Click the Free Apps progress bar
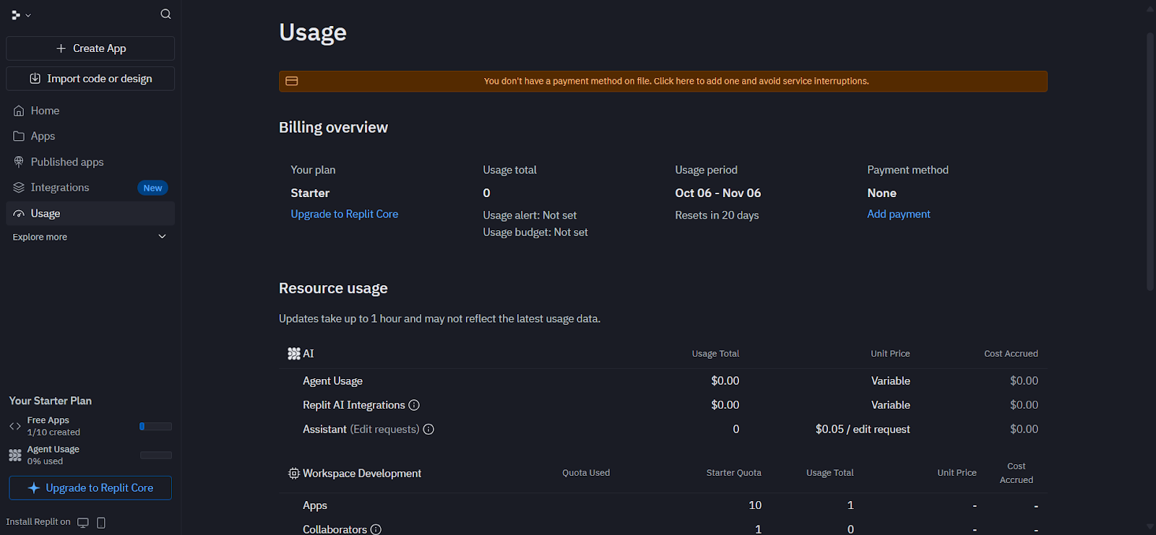 coord(155,427)
